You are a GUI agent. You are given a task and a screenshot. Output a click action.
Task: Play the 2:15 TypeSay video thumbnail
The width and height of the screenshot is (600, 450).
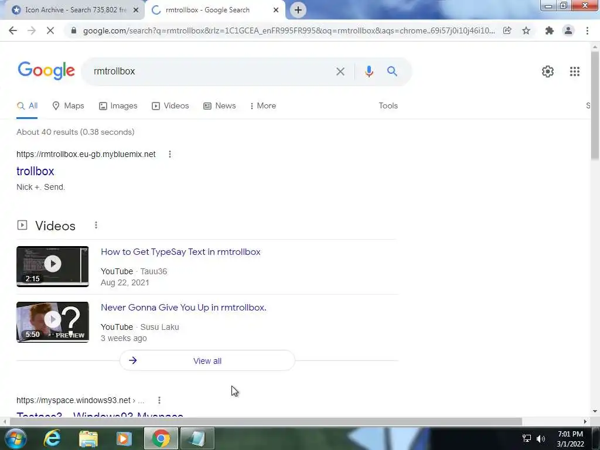[52, 267]
